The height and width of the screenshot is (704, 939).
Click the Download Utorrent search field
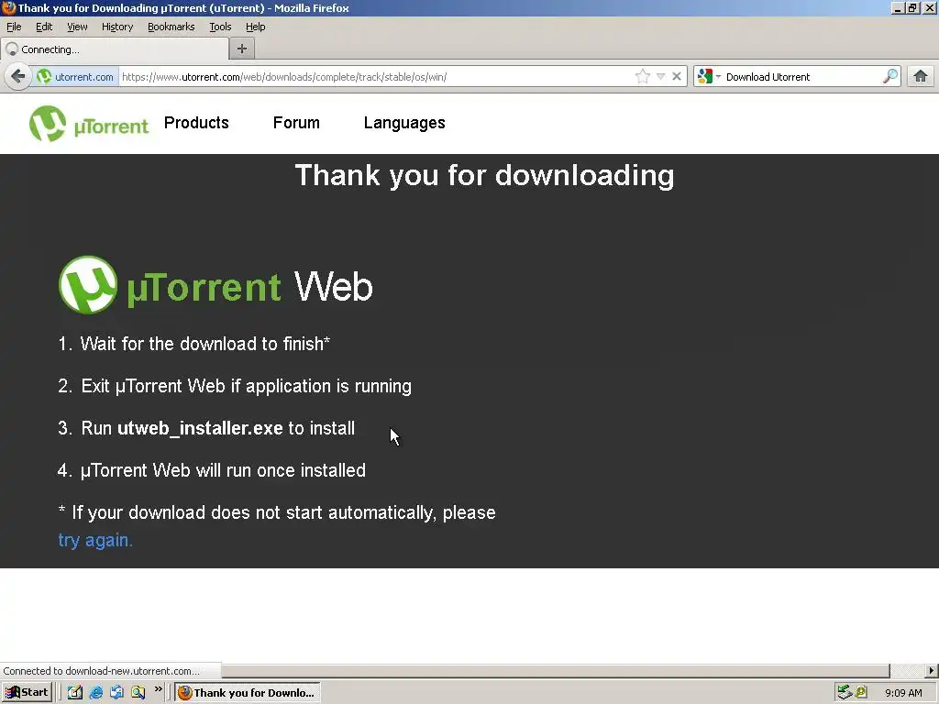[801, 77]
